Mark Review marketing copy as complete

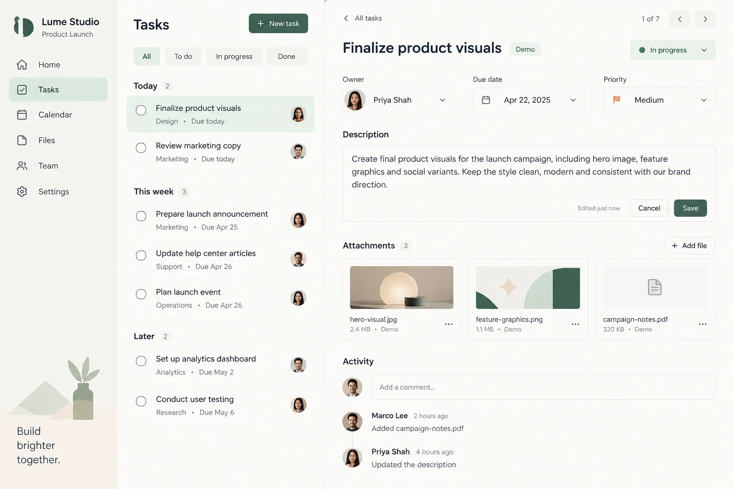[x=141, y=148]
